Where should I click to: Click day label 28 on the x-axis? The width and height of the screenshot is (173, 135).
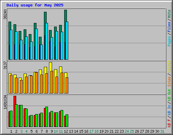(147, 131)
